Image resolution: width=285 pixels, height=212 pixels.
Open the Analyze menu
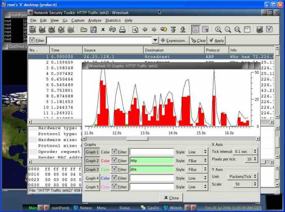pyautogui.click(x=95, y=20)
